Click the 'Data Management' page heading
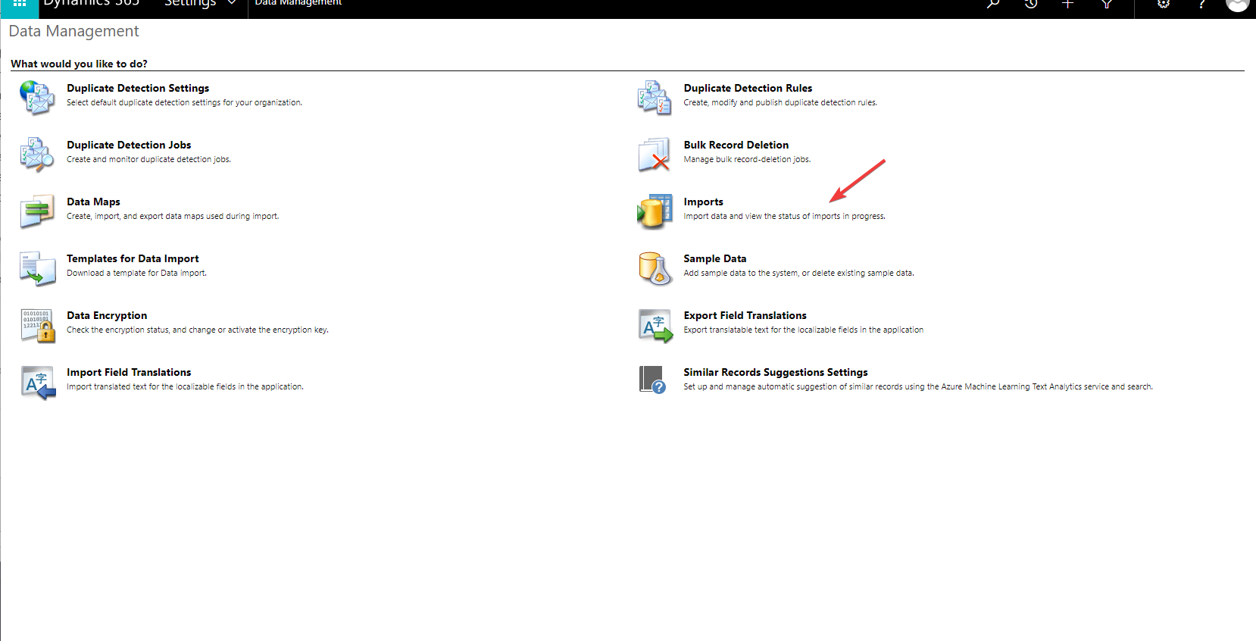Image resolution: width=1256 pixels, height=641 pixels. tap(73, 31)
